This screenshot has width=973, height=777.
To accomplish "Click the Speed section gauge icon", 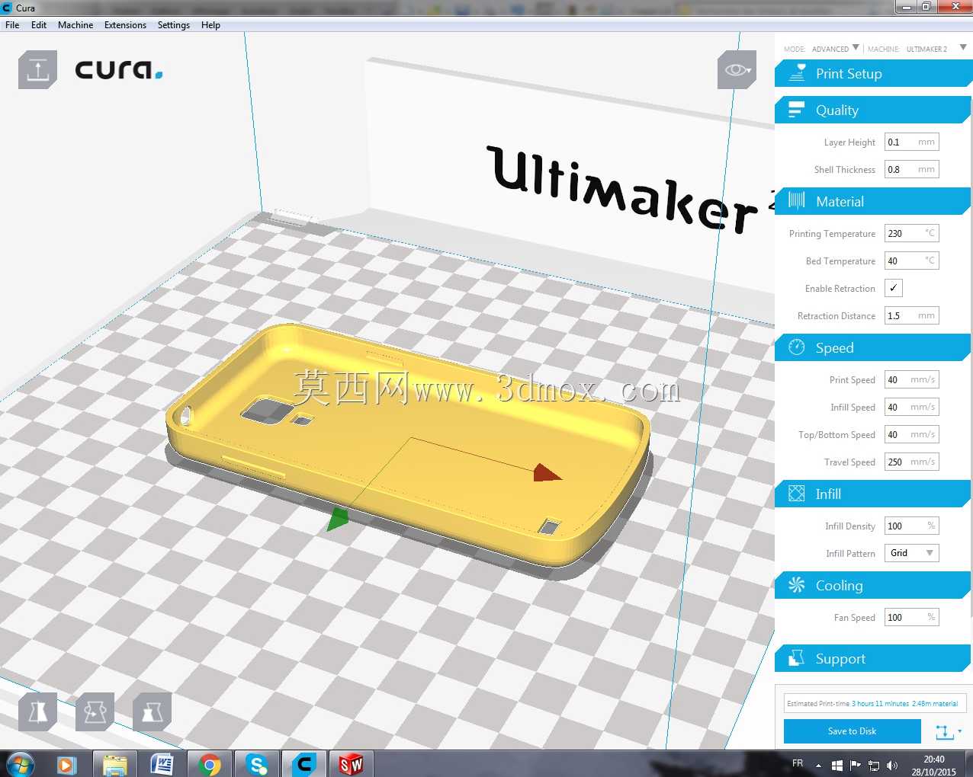I will [x=796, y=347].
